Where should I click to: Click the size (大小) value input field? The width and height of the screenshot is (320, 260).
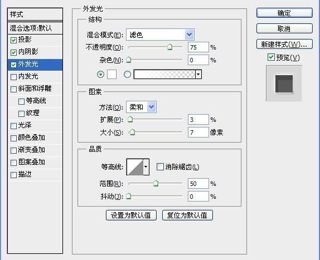pyautogui.click(x=198, y=133)
